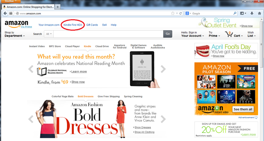Expand the Wish List dropdown
Viewport: 264px width, 141px height.
[x=252, y=34]
